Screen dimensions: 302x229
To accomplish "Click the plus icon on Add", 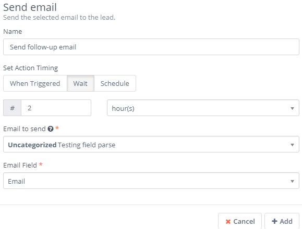I will click(274, 221).
